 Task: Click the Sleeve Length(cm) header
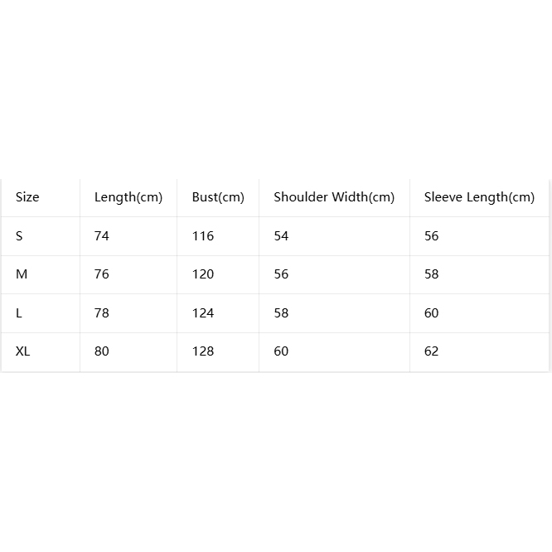click(479, 197)
